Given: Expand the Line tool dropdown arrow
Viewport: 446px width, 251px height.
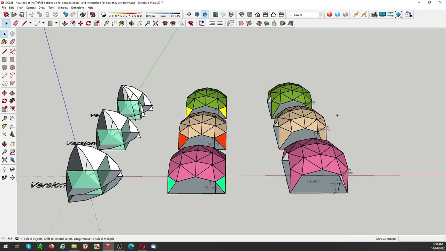Looking at the screenshot, I should pos(30,23).
